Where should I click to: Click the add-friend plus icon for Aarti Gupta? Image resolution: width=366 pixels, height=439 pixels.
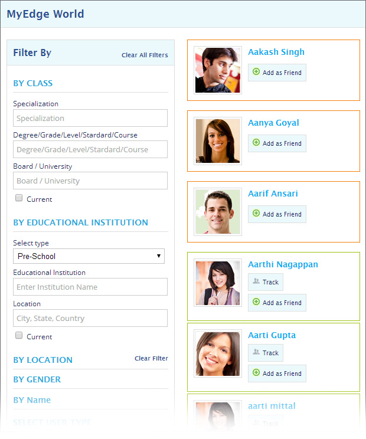point(256,373)
